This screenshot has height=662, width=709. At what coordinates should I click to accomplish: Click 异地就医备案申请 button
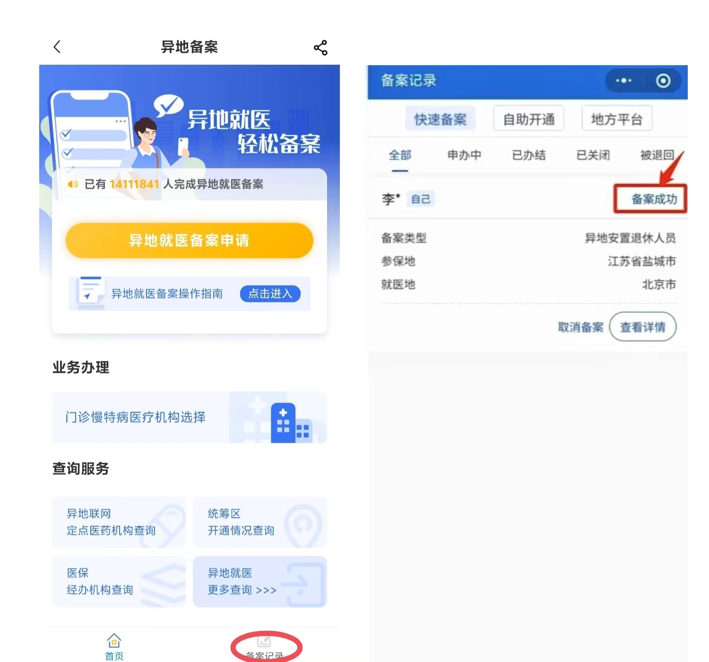pyautogui.click(x=189, y=240)
